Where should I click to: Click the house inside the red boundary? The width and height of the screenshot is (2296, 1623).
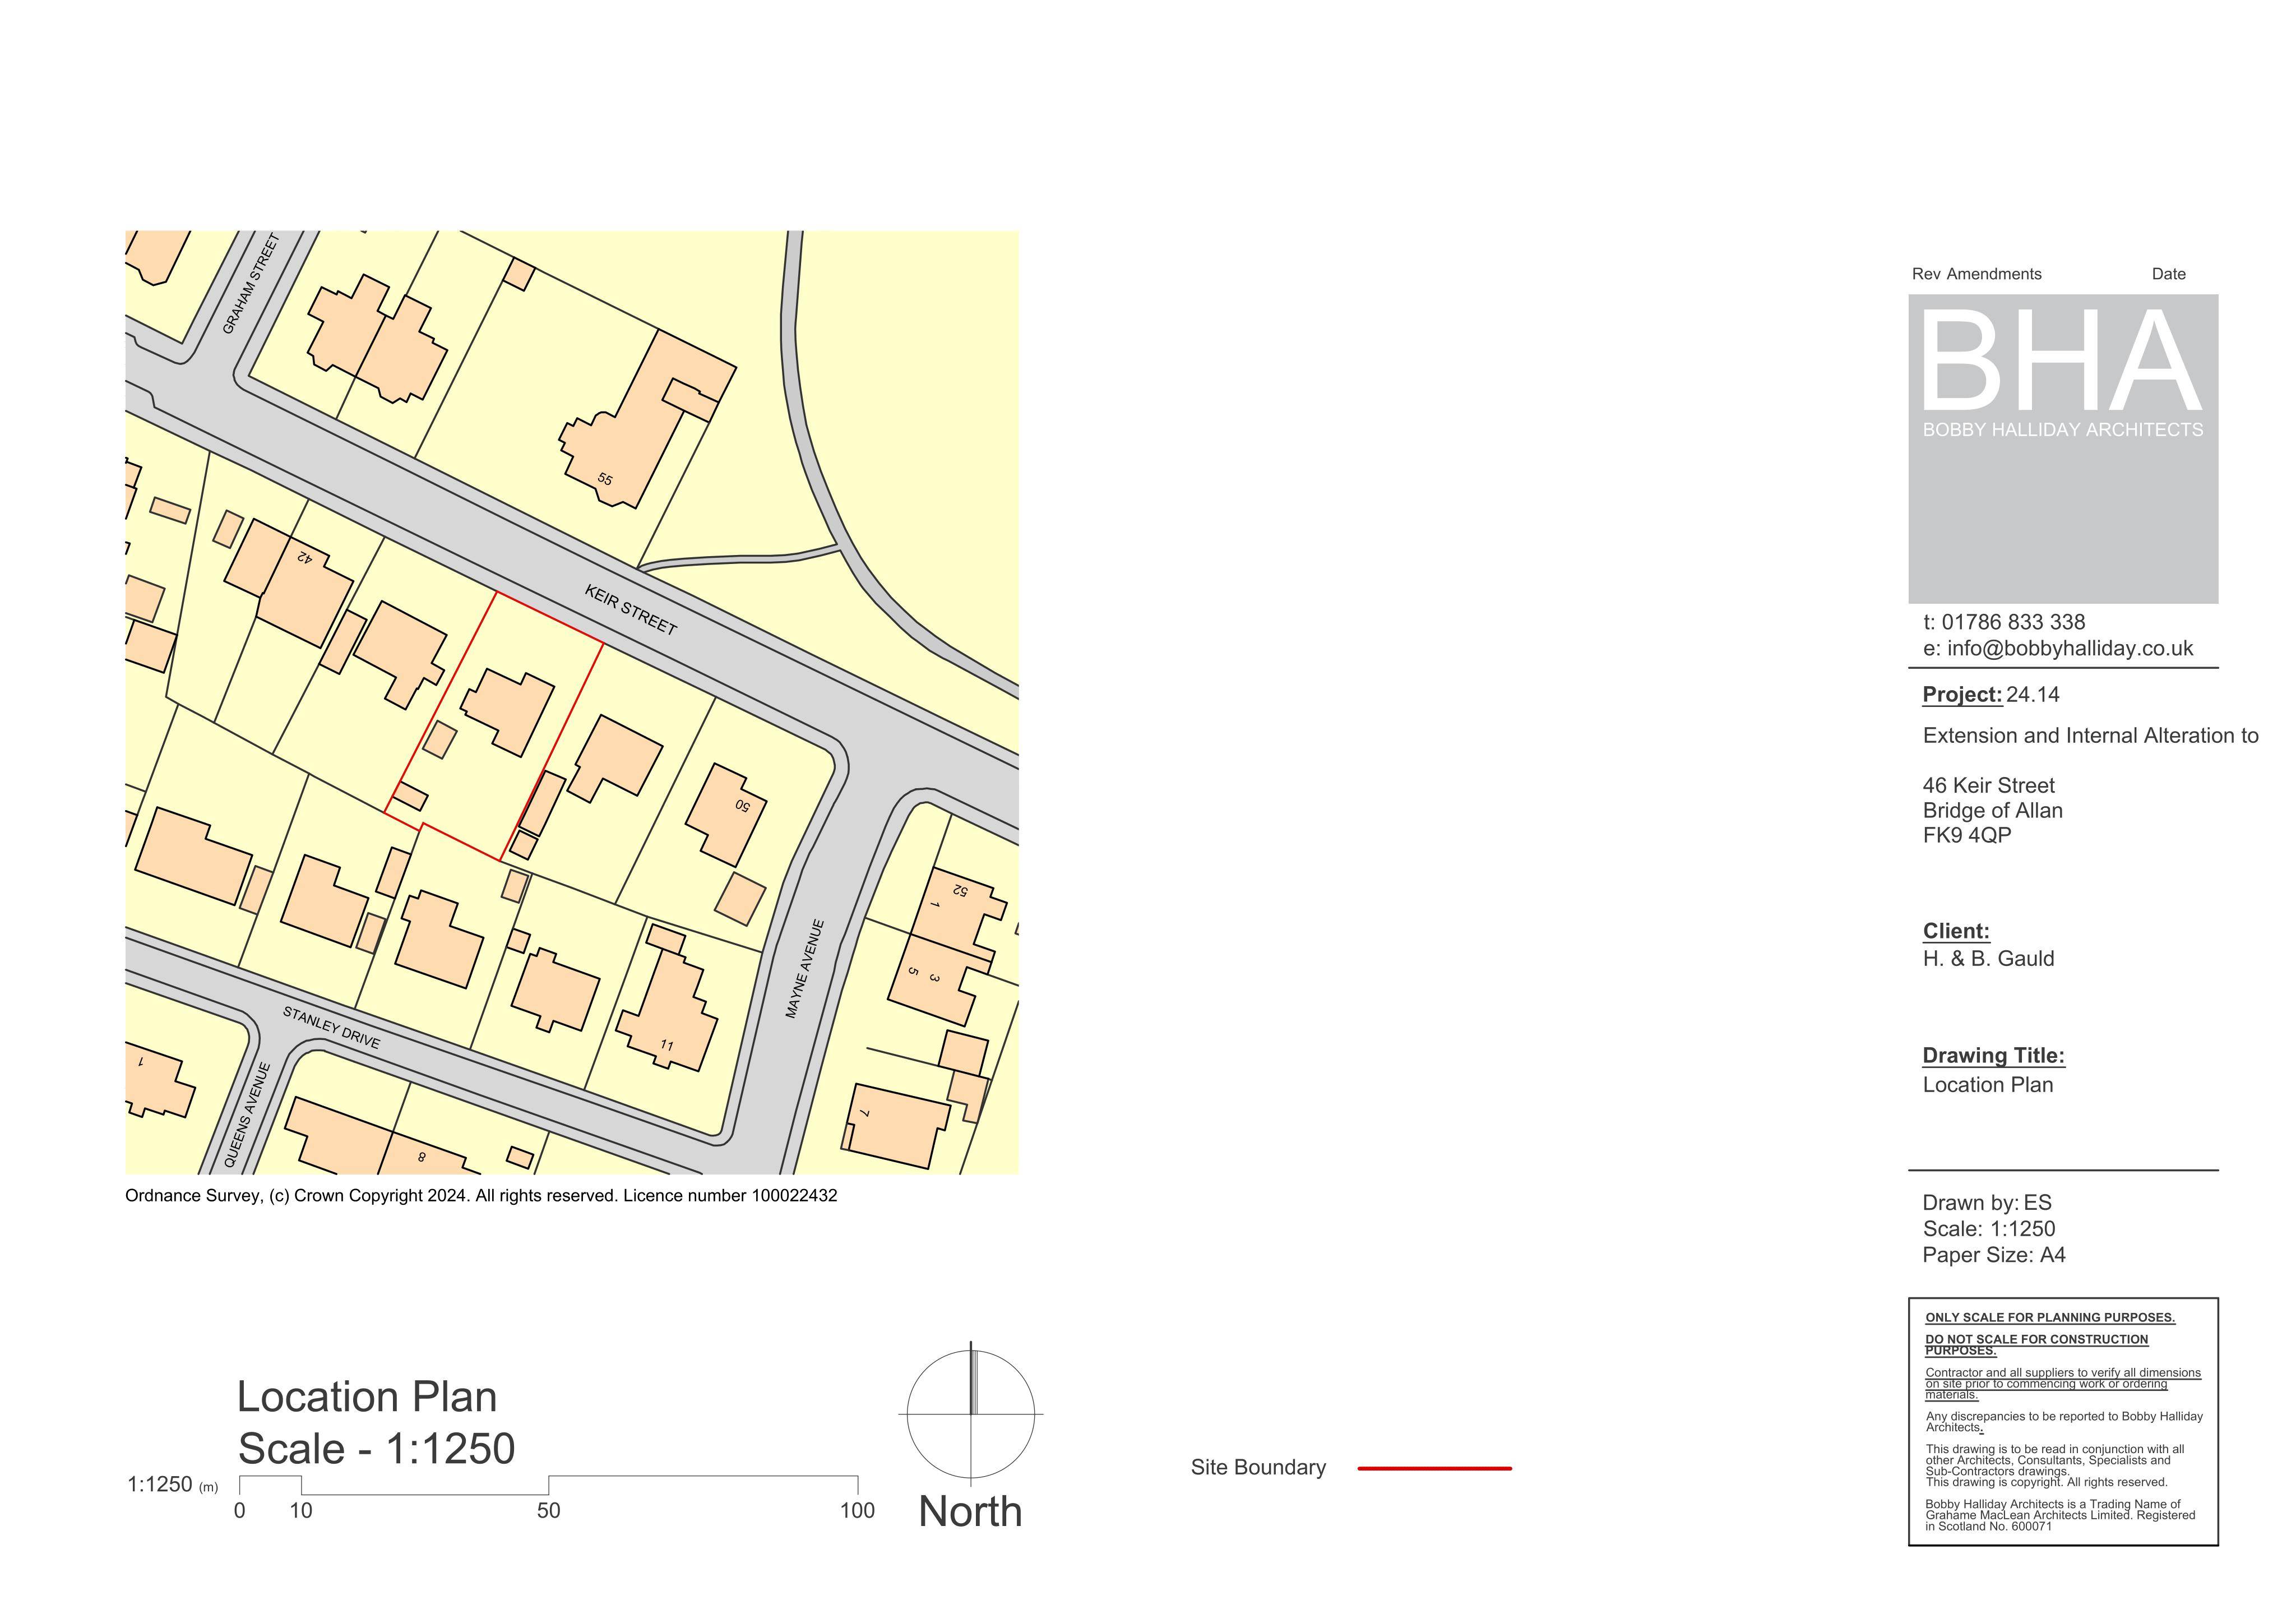pos(508,712)
